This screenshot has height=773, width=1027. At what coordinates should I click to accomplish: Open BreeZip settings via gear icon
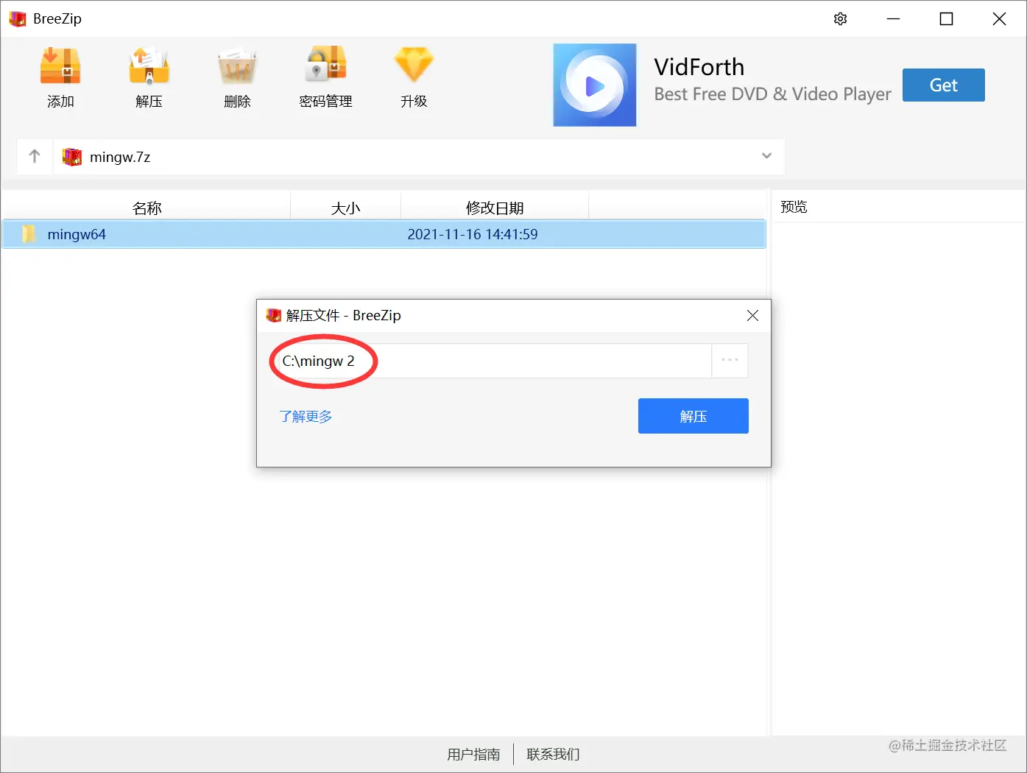(x=840, y=18)
